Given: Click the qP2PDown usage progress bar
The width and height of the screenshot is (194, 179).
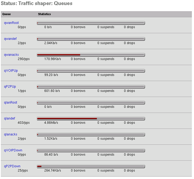Looking at the screenshot, I should click(91, 166).
